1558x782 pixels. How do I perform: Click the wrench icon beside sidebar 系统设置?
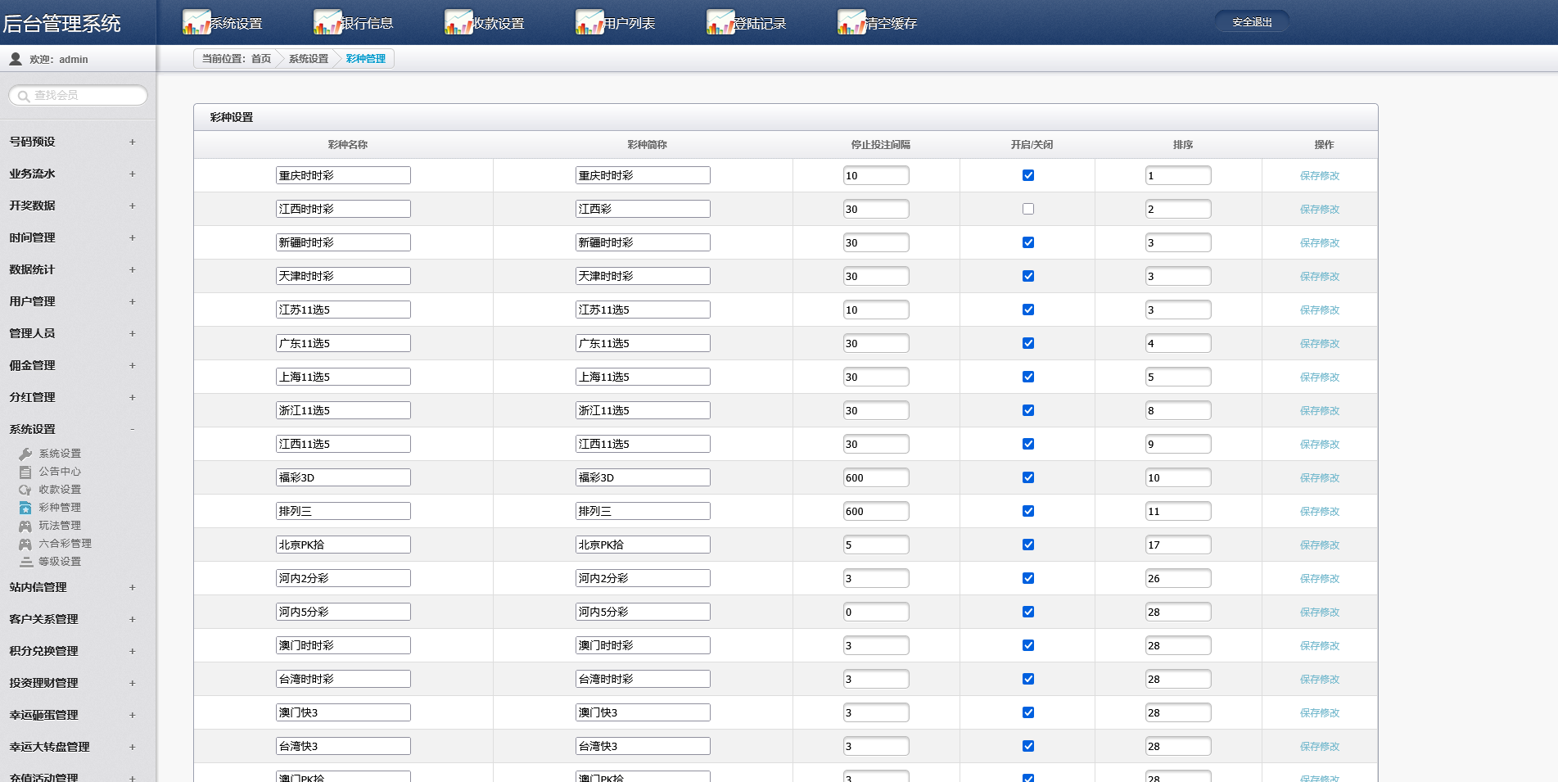coord(25,454)
